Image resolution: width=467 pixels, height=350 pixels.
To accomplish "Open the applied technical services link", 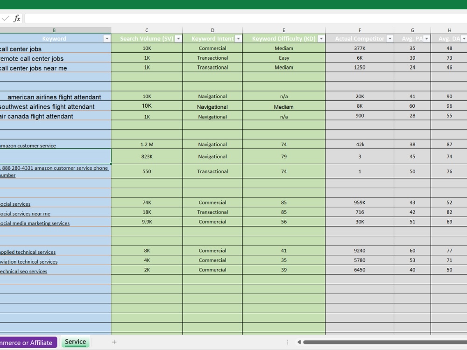I will [28, 252].
